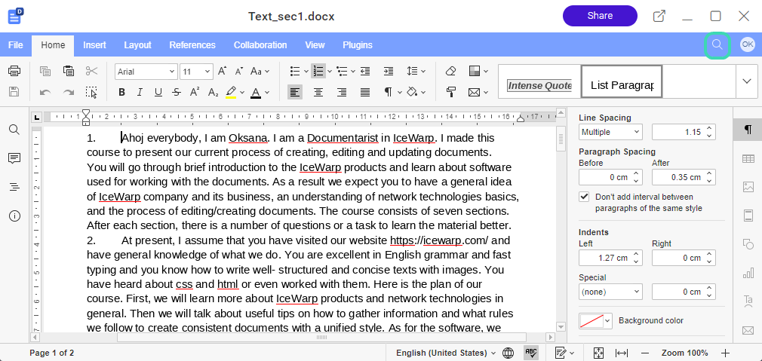Open the Comments panel in left sidebar
The height and width of the screenshot is (361, 762).
(x=14, y=158)
